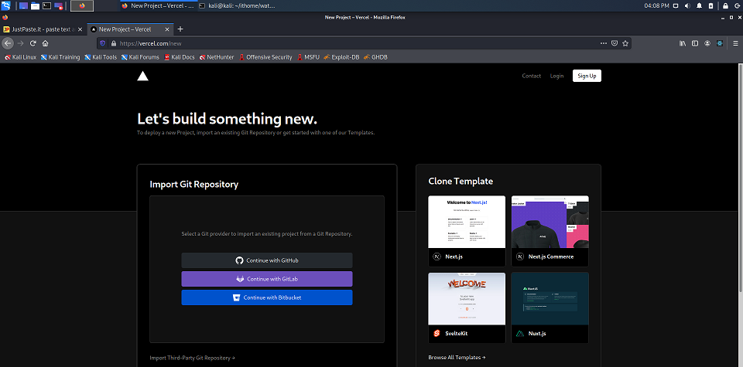Select the Next.js Commerce template card
Image resolution: width=743 pixels, height=367 pixels.
(x=550, y=231)
